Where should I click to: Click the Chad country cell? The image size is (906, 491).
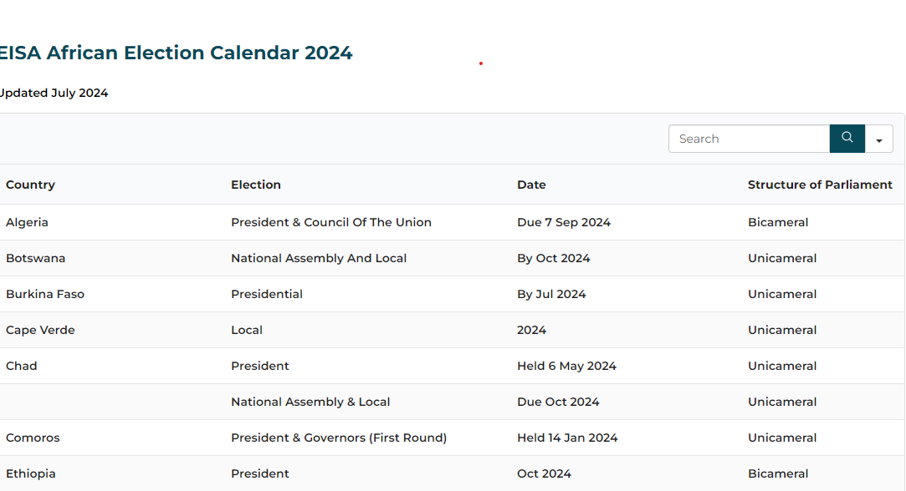click(22, 366)
